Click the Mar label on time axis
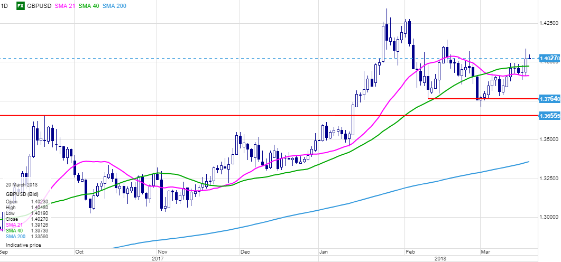 point(485,252)
